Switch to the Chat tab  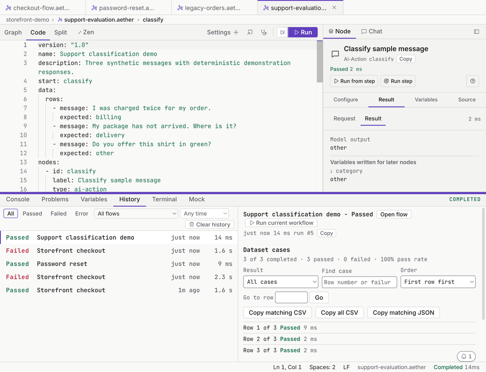coord(372,31)
